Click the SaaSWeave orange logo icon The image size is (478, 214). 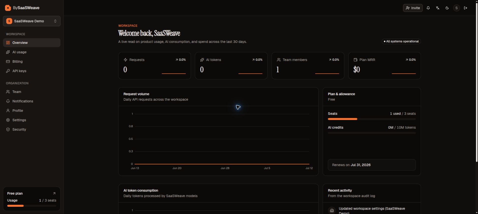click(8, 8)
